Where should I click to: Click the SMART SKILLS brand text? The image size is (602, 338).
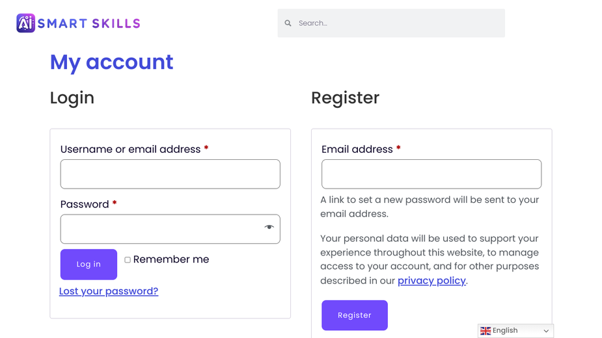89,23
